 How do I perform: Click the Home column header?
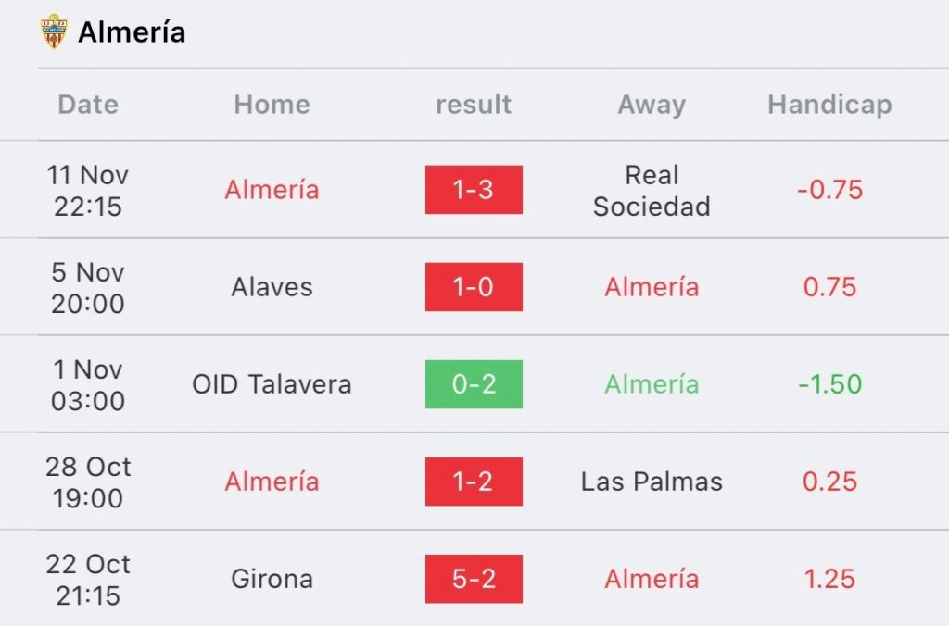tap(272, 104)
